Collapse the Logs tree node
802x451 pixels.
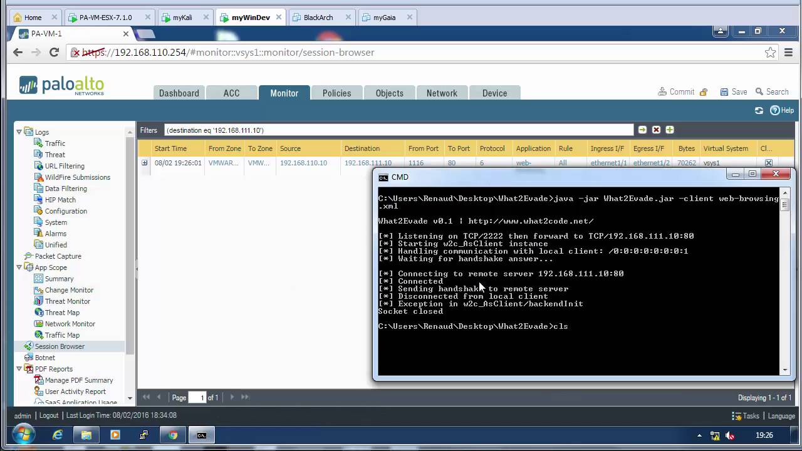tap(19, 132)
